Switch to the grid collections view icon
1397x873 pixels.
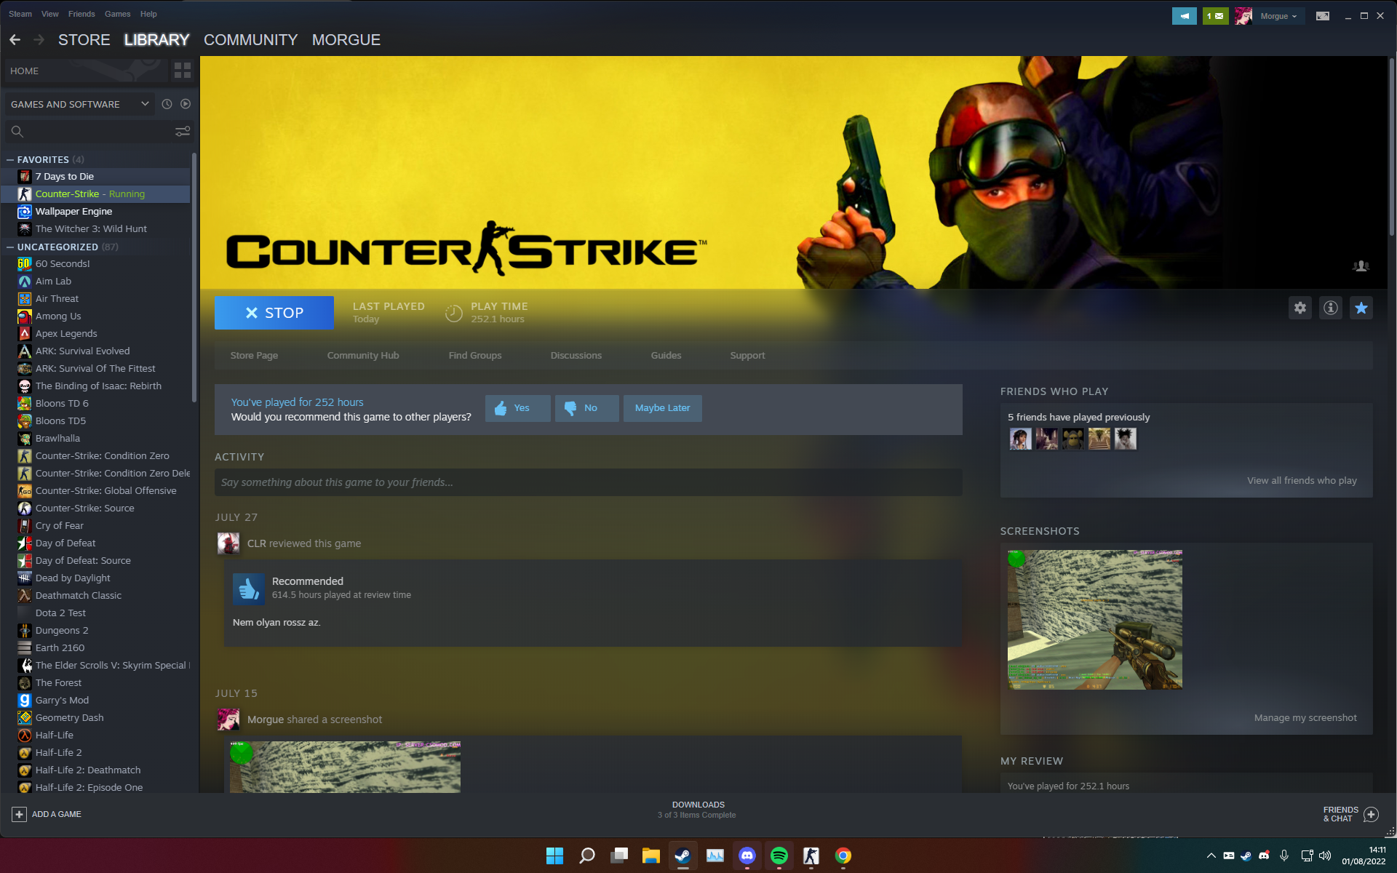click(183, 71)
